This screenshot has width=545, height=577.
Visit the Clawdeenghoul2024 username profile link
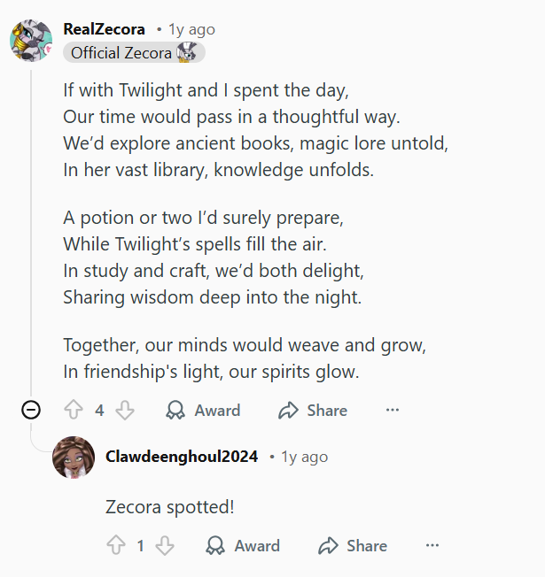(182, 457)
